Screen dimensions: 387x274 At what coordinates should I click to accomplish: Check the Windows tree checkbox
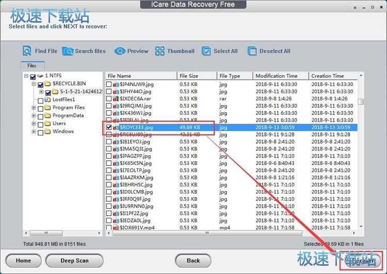click(x=40, y=132)
